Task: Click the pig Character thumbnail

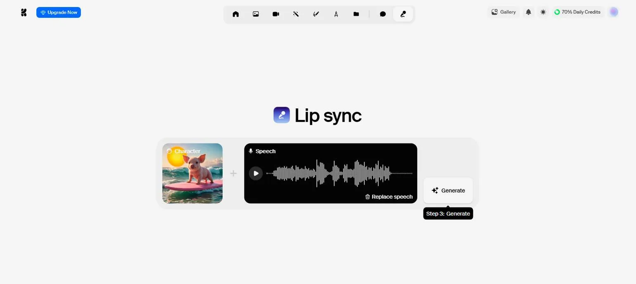Action: tap(192, 173)
